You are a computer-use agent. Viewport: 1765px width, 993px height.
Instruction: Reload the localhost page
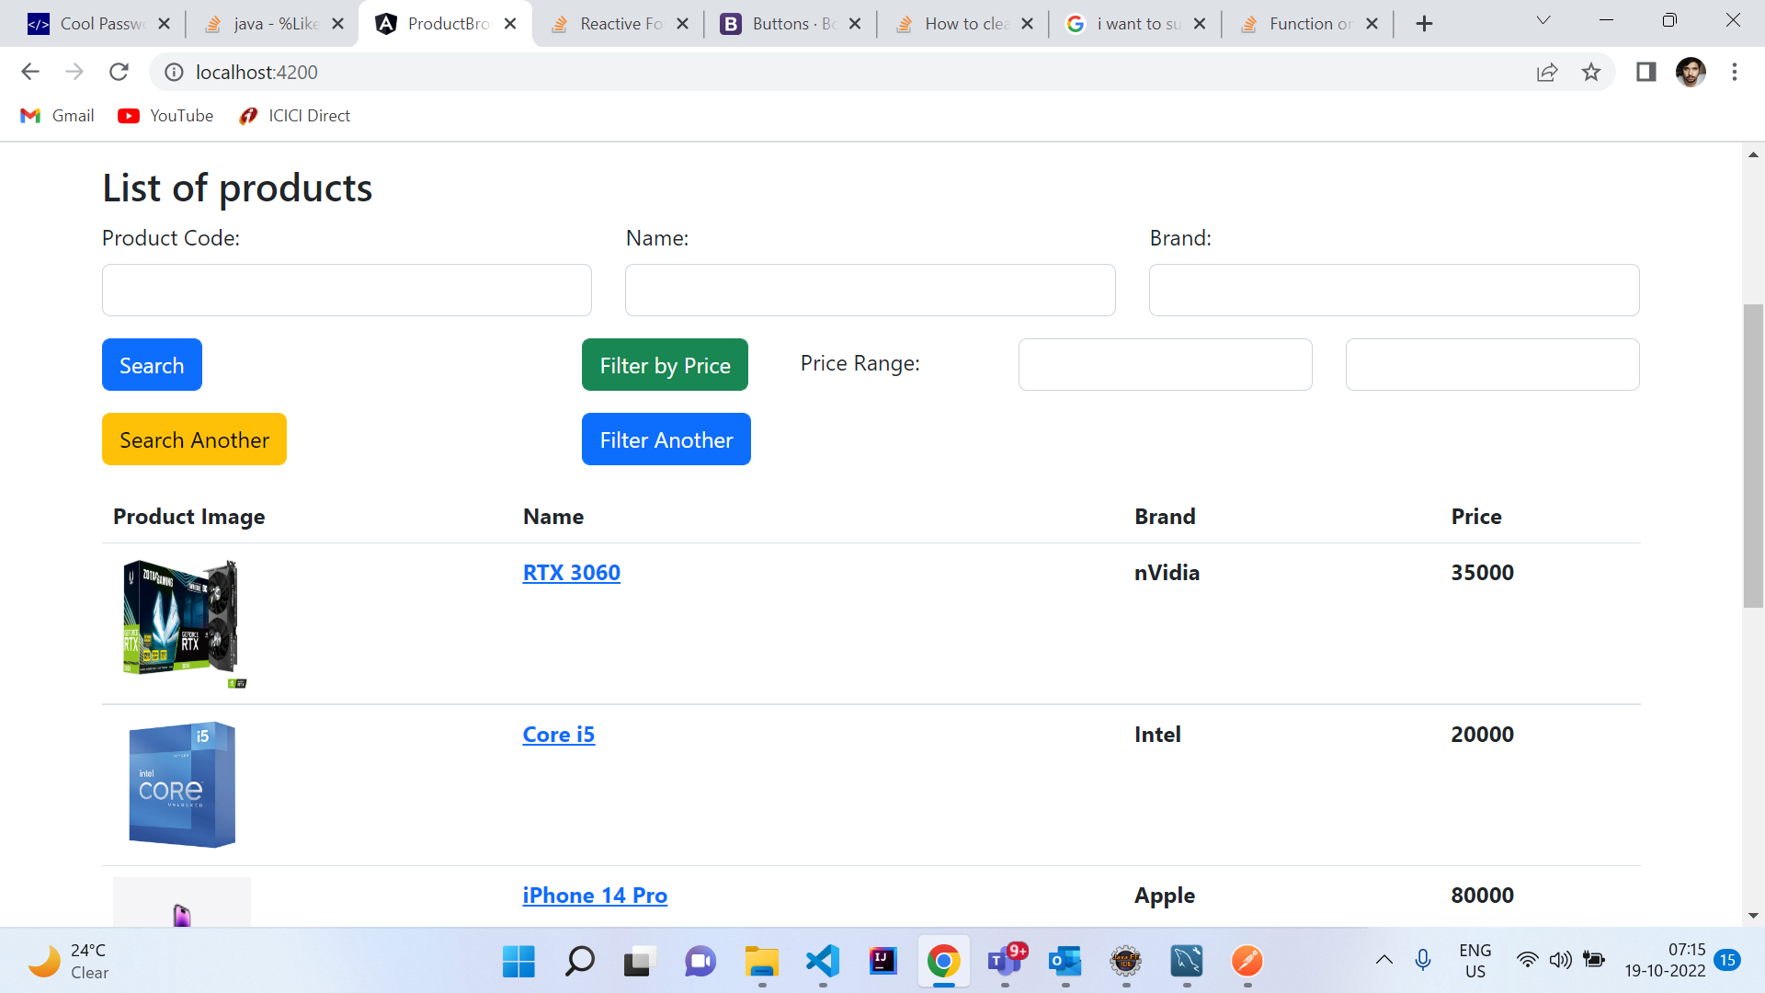pyautogui.click(x=119, y=72)
